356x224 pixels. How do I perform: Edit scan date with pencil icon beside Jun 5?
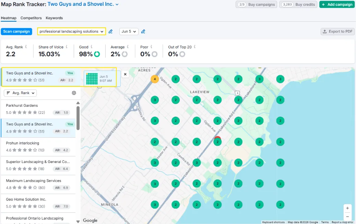pyautogui.click(x=143, y=32)
